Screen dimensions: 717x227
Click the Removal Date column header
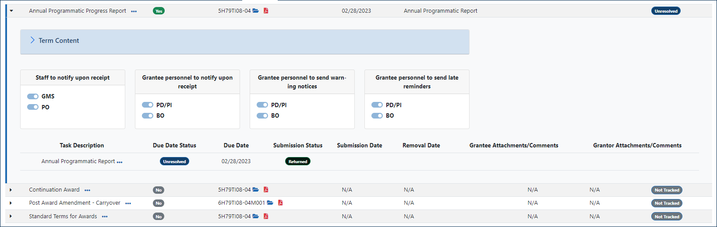pyautogui.click(x=421, y=145)
